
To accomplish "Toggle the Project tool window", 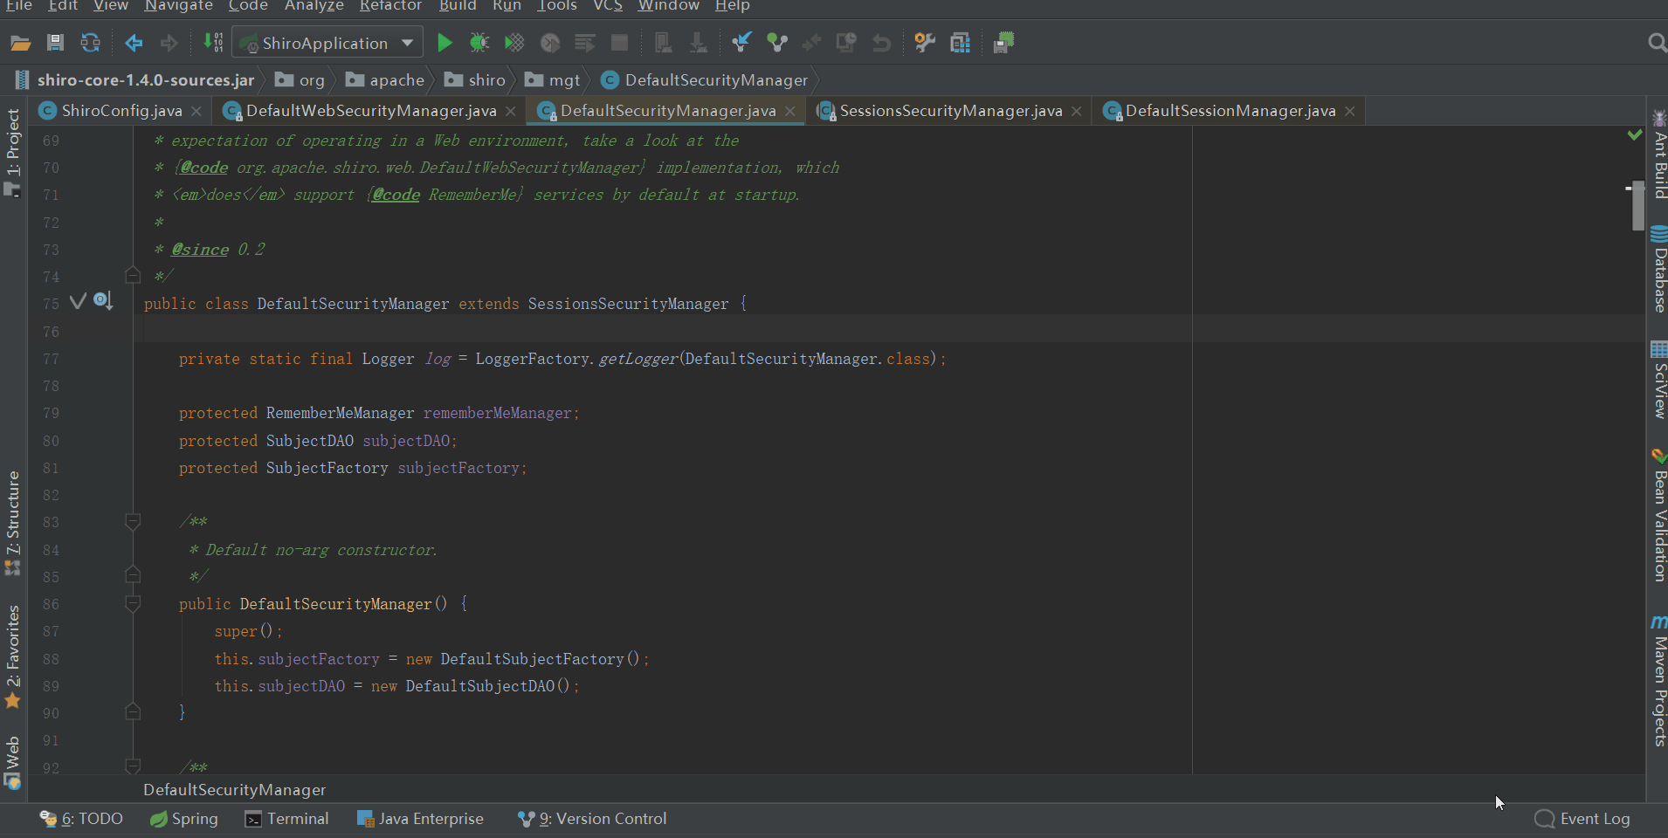I will pyautogui.click(x=12, y=152).
